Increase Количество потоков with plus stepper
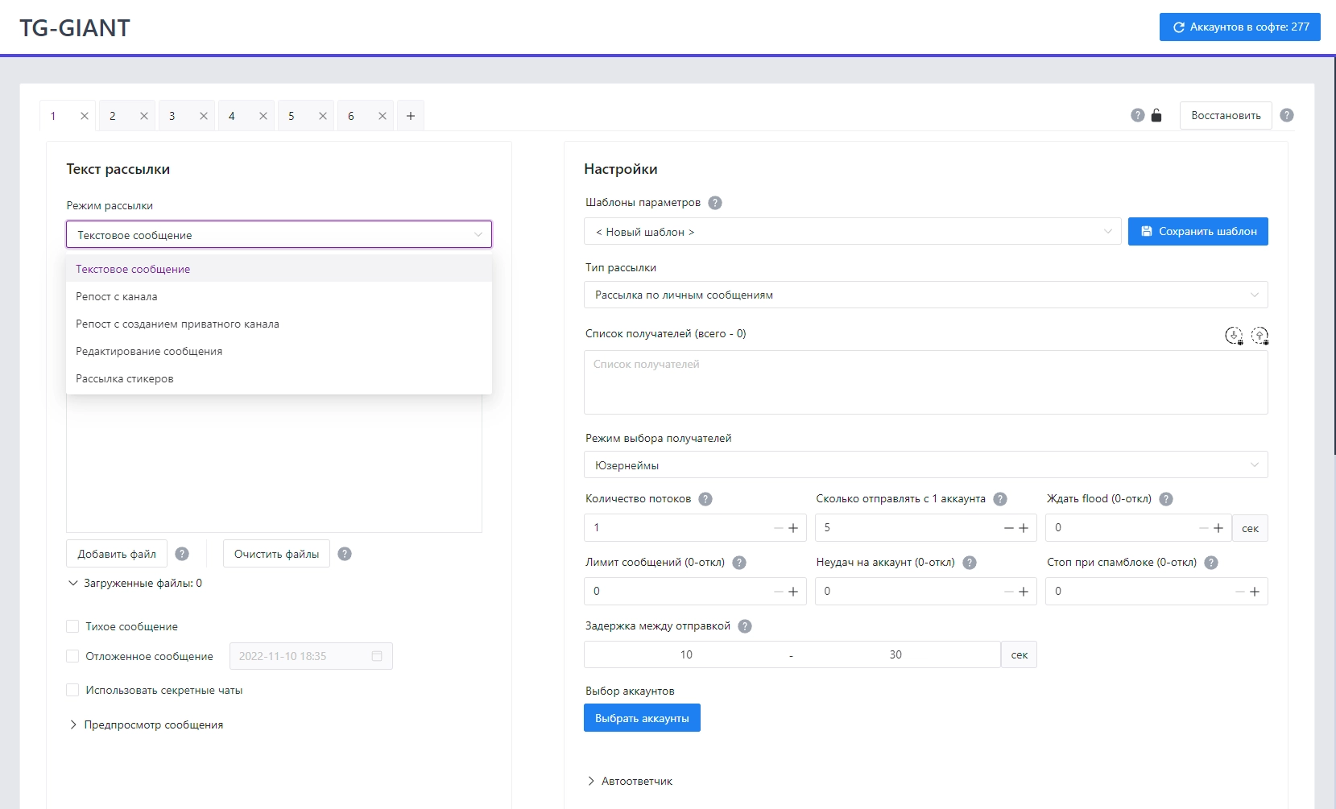This screenshot has height=809, width=1336. pyautogui.click(x=793, y=528)
